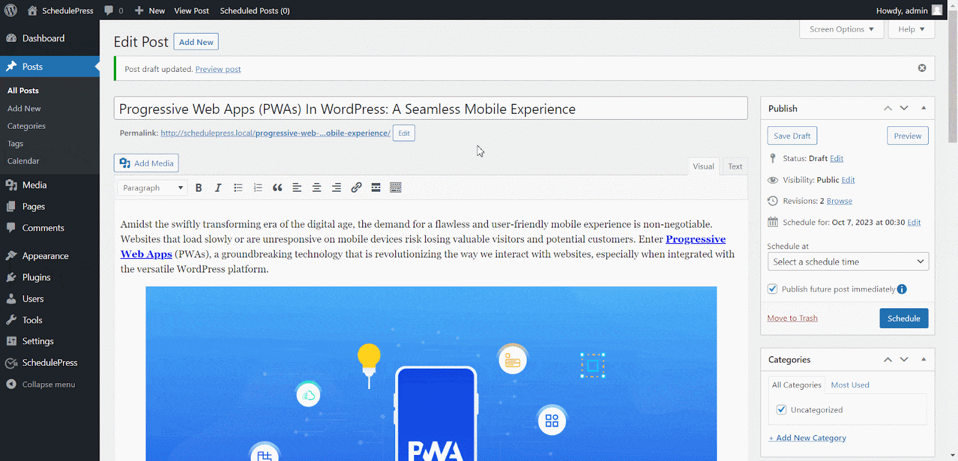This screenshot has height=461, width=958.
Task: Dismiss the post draft updated notice
Action: (x=922, y=68)
